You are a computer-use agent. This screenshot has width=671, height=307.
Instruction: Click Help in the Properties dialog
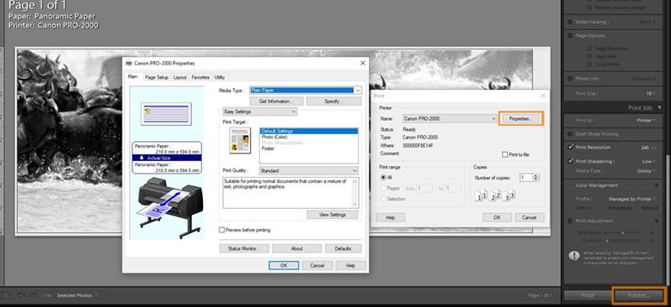pos(351,265)
